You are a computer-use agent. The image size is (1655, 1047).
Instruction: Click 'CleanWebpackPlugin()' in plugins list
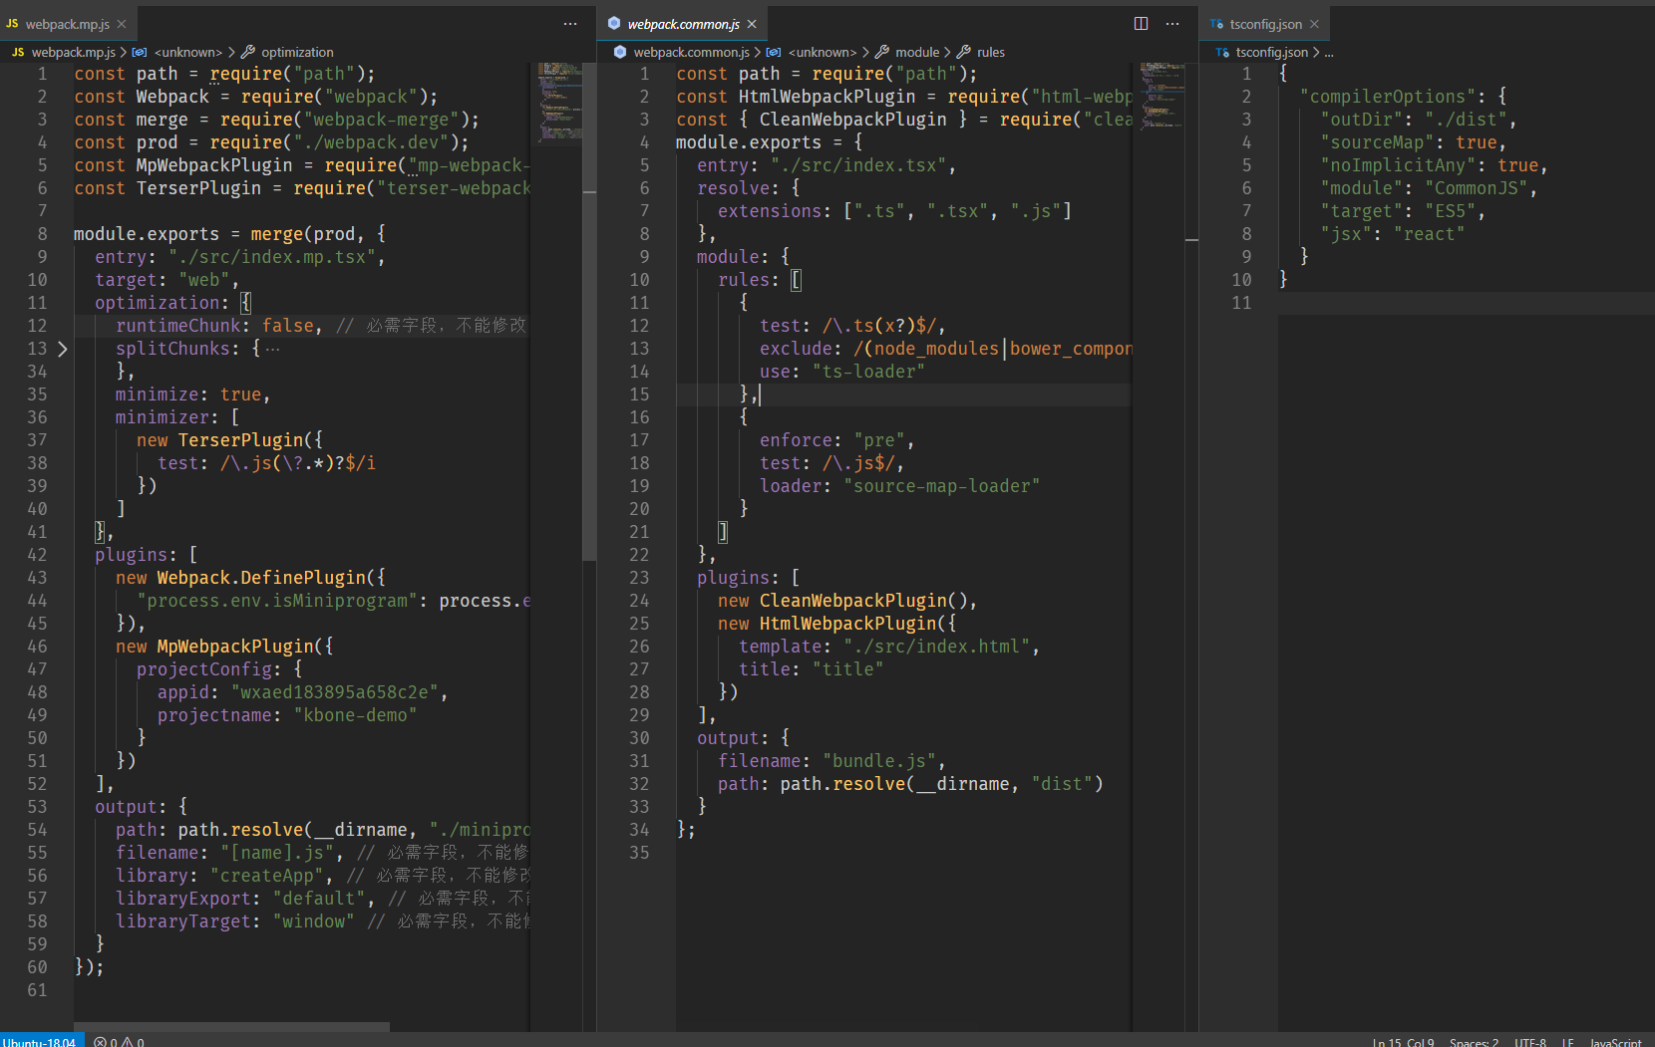pos(863,601)
